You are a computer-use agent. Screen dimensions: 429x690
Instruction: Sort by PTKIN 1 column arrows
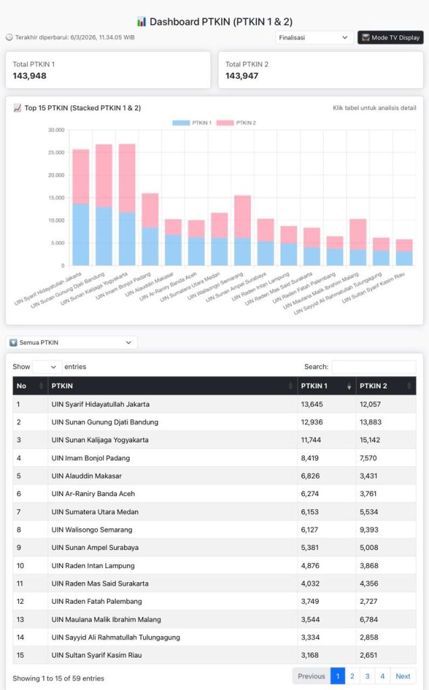(349, 386)
